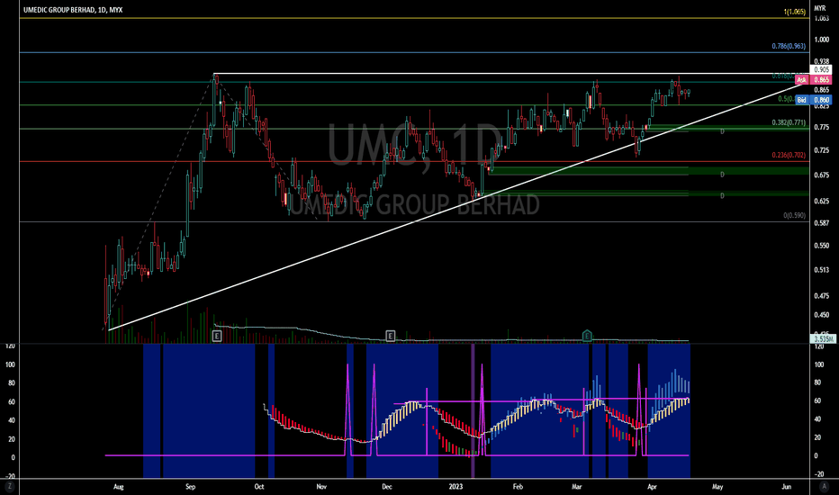Click the Aug label on the time axis
The width and height of the screenshot is (839, 495).
point(118,486)
